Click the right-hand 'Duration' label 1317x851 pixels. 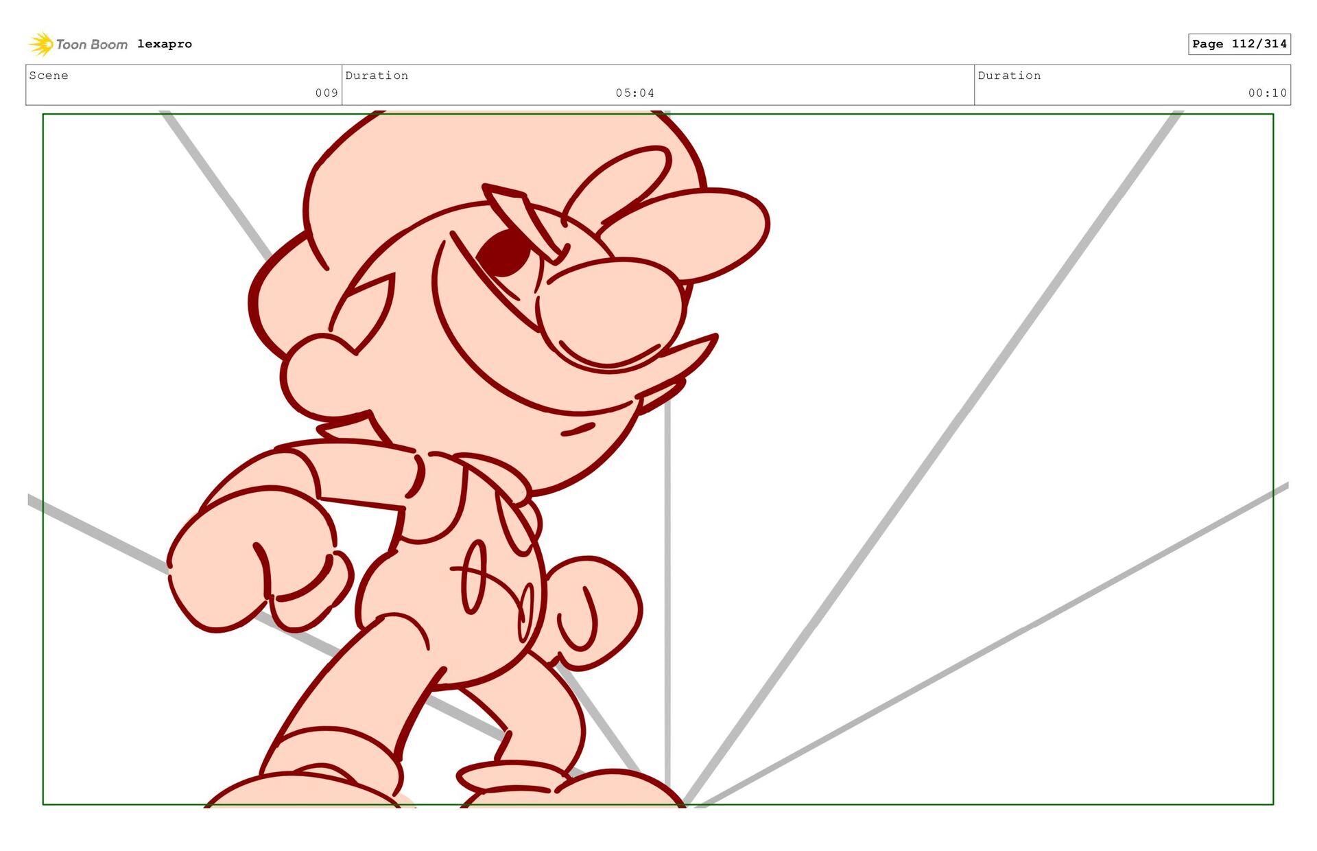point(1009,75)
